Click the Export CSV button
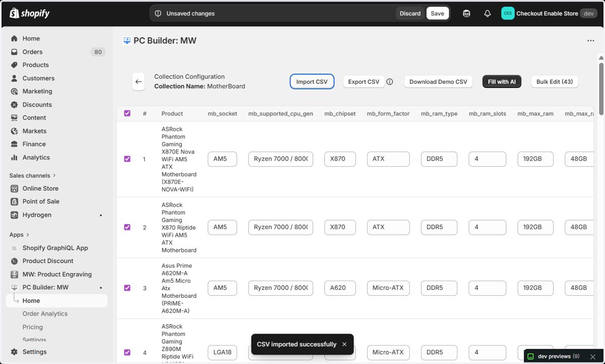Viewport: 605px width, 364px height. (364, 82)
